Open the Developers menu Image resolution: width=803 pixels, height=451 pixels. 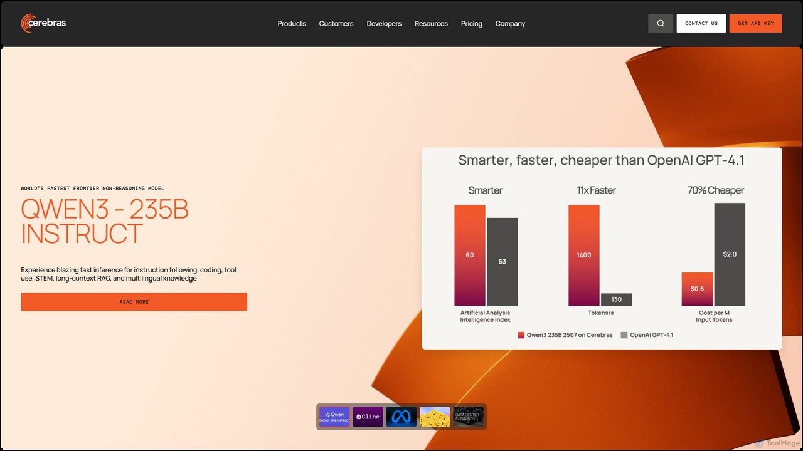(x=384, y=24)
